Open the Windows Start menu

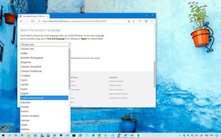3,135
